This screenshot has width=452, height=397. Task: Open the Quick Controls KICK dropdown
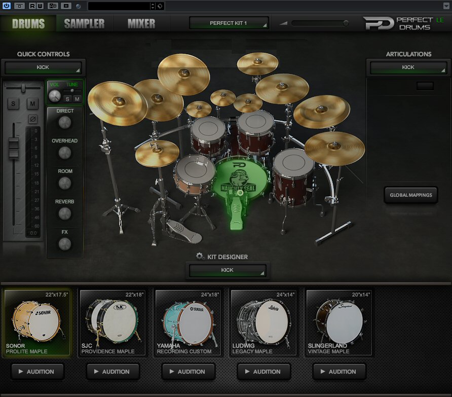click(43, 67)
